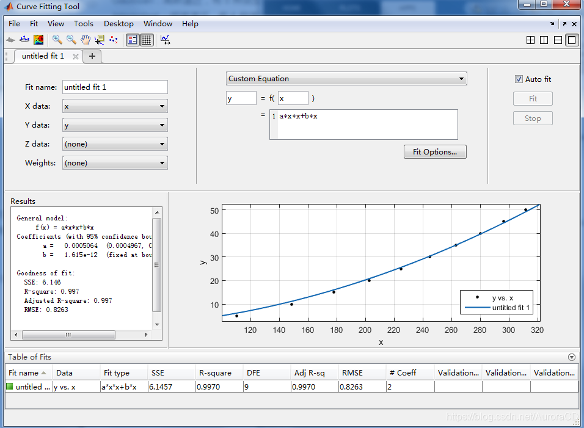584x428 pixels.
Task: Open the View menu
Action: coord(56,24)
